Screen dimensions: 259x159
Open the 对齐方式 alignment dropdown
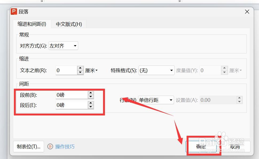click(x=75, y=45)
